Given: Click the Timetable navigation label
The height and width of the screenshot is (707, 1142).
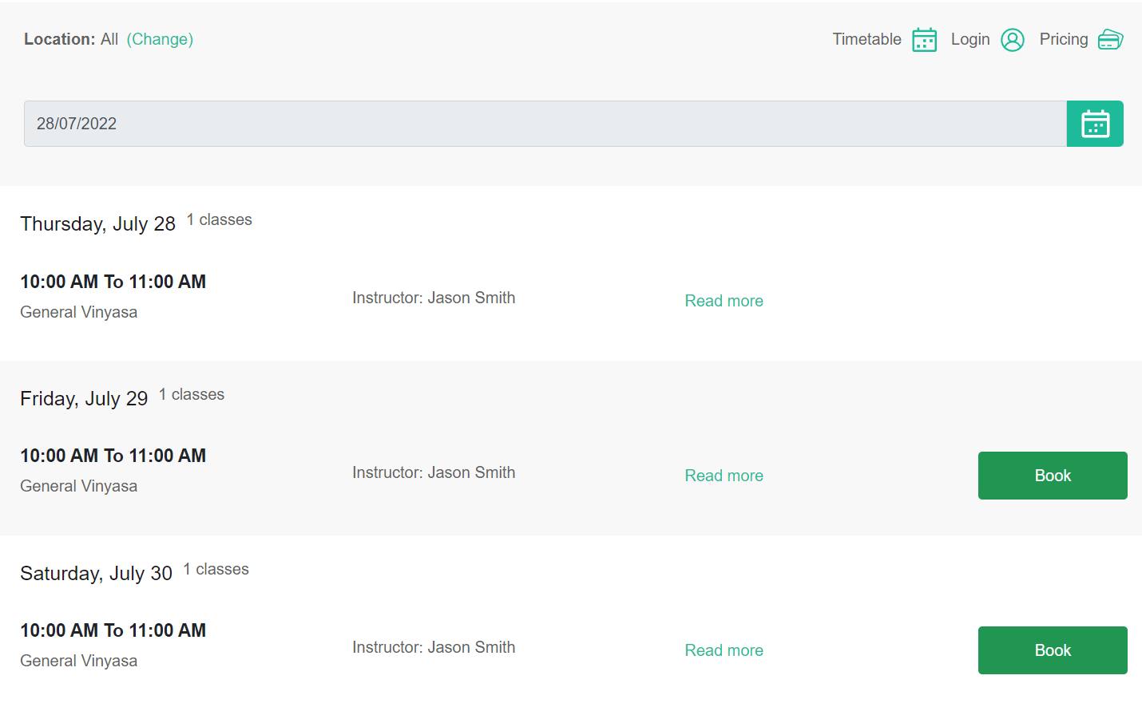Looking at the screenshot, I should [x=866, y=39].
